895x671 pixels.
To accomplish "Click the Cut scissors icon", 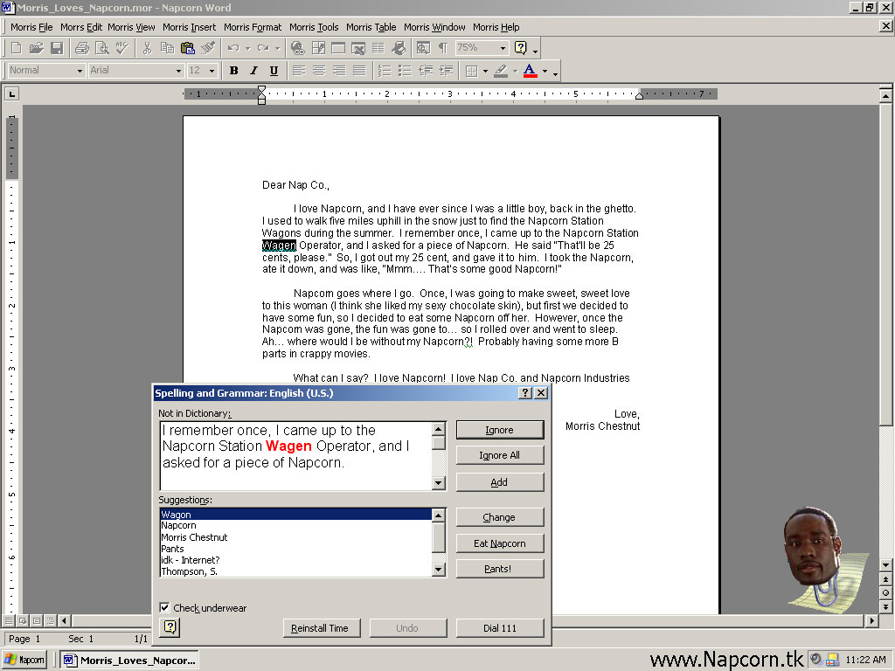I will click(x=147, y=48).
